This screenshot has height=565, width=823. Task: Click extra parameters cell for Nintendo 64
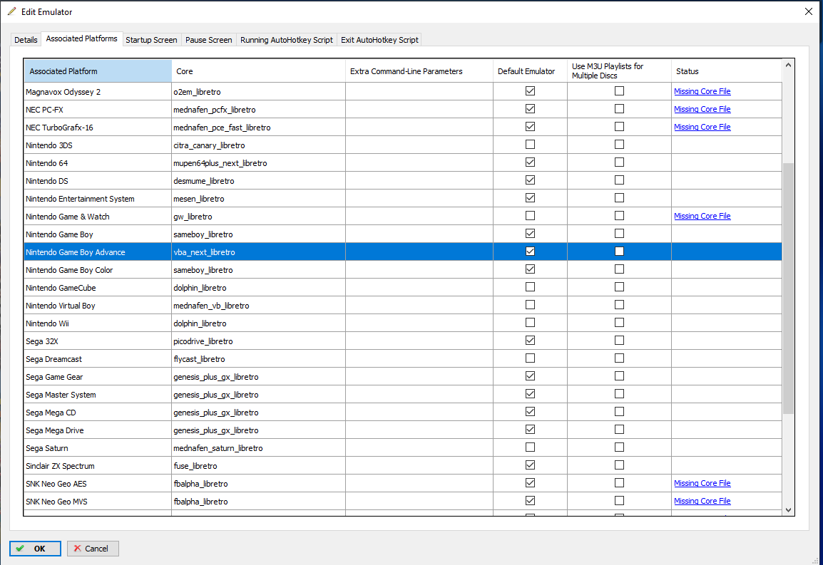[419, 163]
